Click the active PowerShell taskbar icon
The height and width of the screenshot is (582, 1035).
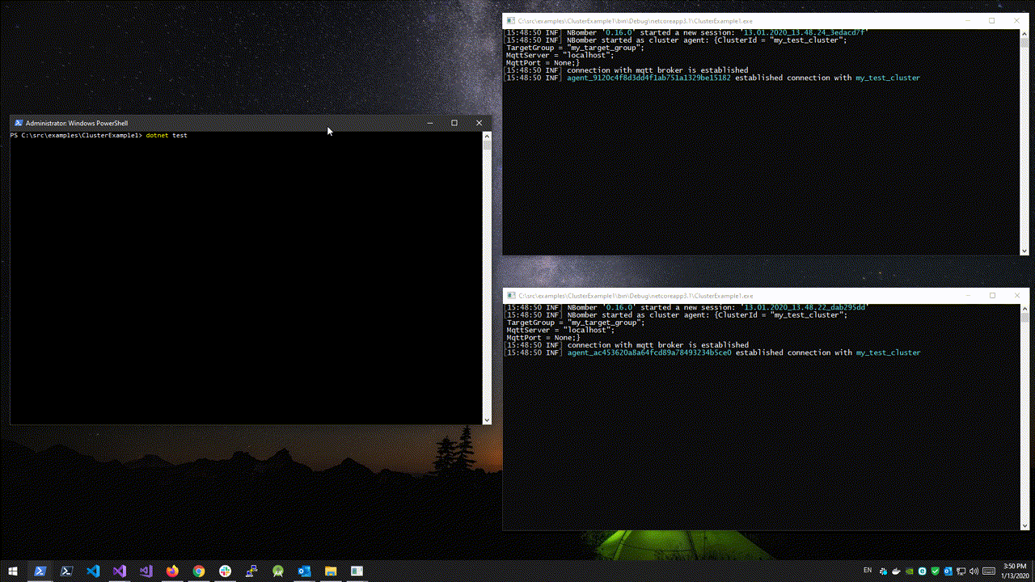pos(40,571)
